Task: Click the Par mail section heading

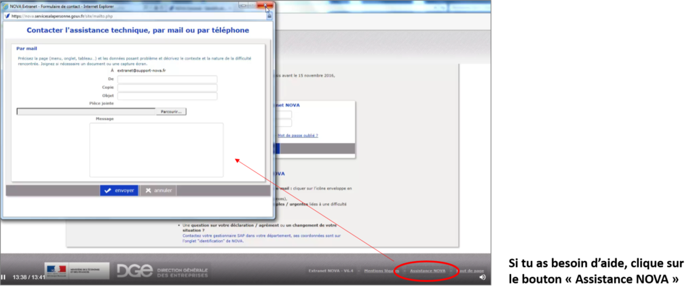Action: click(x=26, y=48)
